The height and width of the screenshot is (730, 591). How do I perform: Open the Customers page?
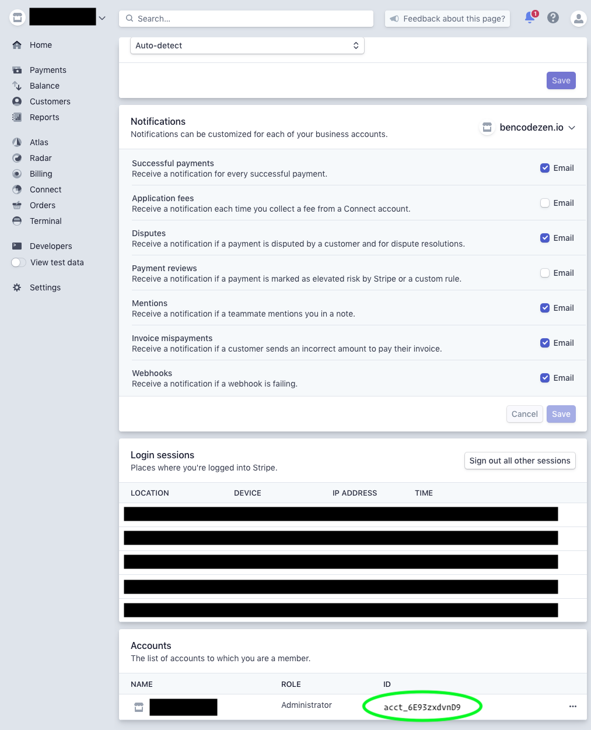pyautogui.click(x=50, y=101)
